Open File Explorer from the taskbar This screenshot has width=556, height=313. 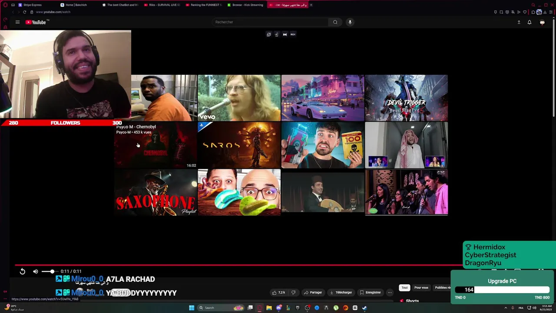(x=269, y=308)
